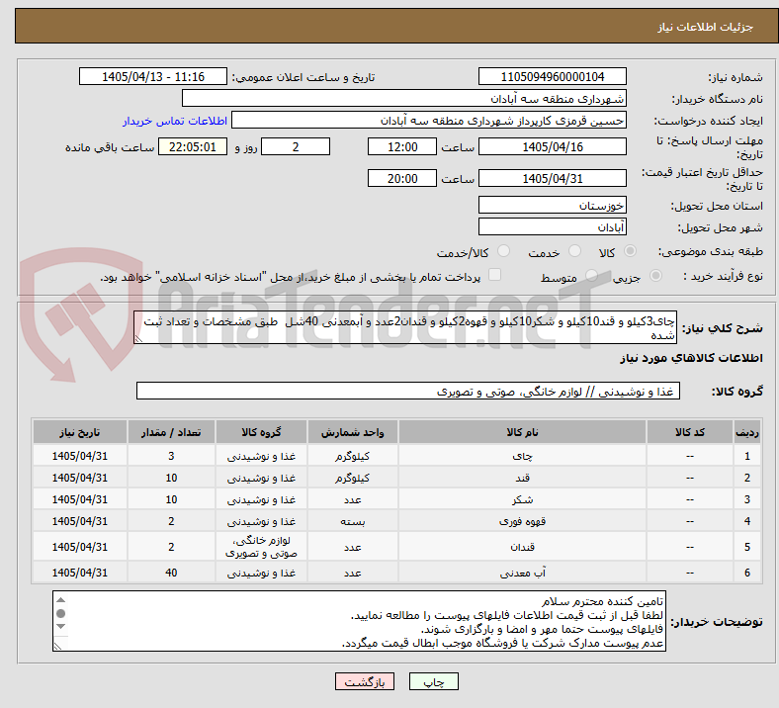Image resolution: width=779 pixels, height=708 pixels.
Task: Click the چاپ print button
Action: (x=434, y=682)
